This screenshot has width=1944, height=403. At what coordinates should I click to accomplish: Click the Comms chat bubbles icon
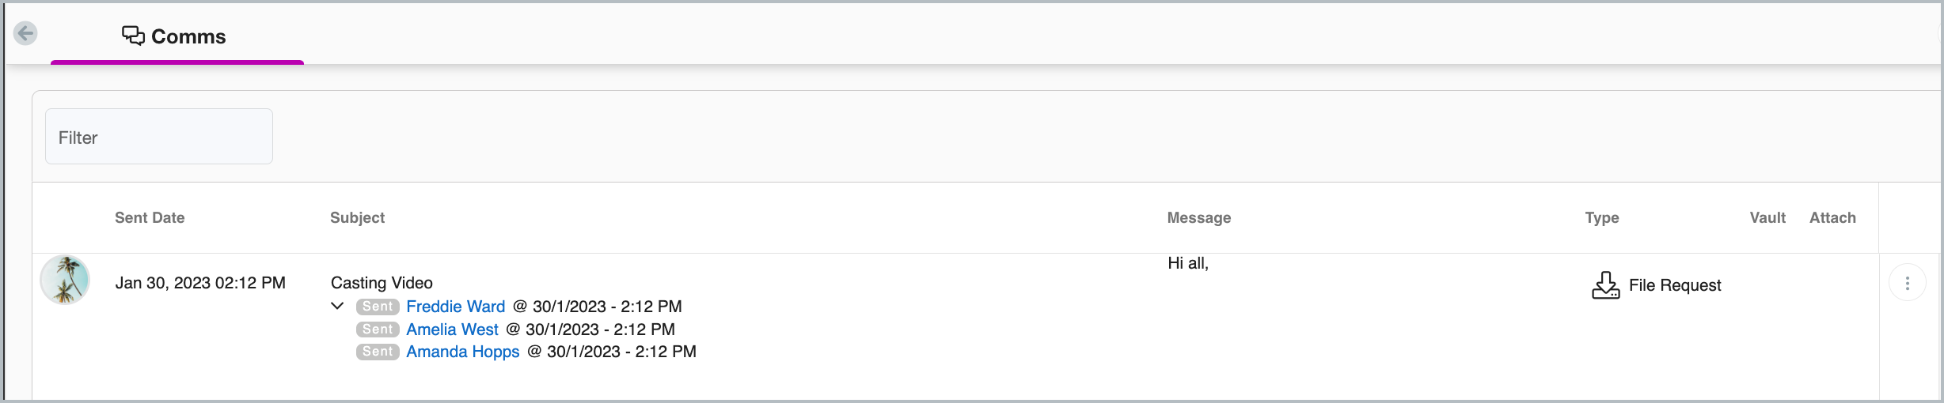click(x=133, y=36)
